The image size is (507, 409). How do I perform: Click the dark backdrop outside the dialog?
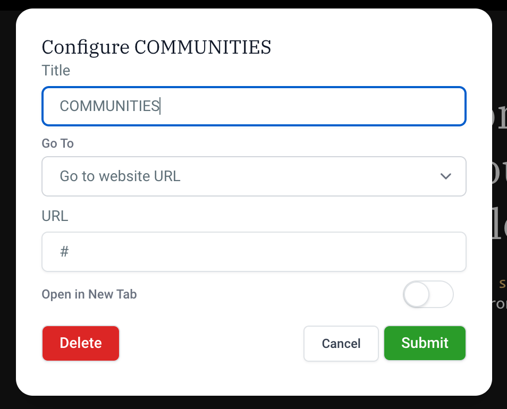(500, 372)
